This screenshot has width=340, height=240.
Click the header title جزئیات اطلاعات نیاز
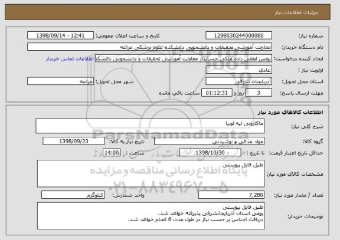coord(296,12)
